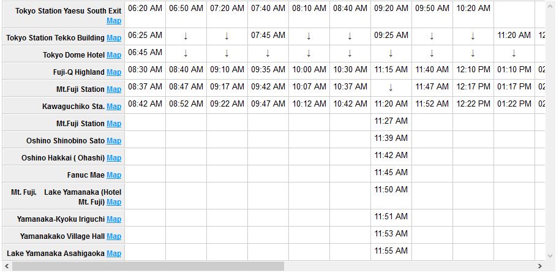Open Map link for Kawaguchiko Sta.
The image size is (559, 275).
coord(114,107)
